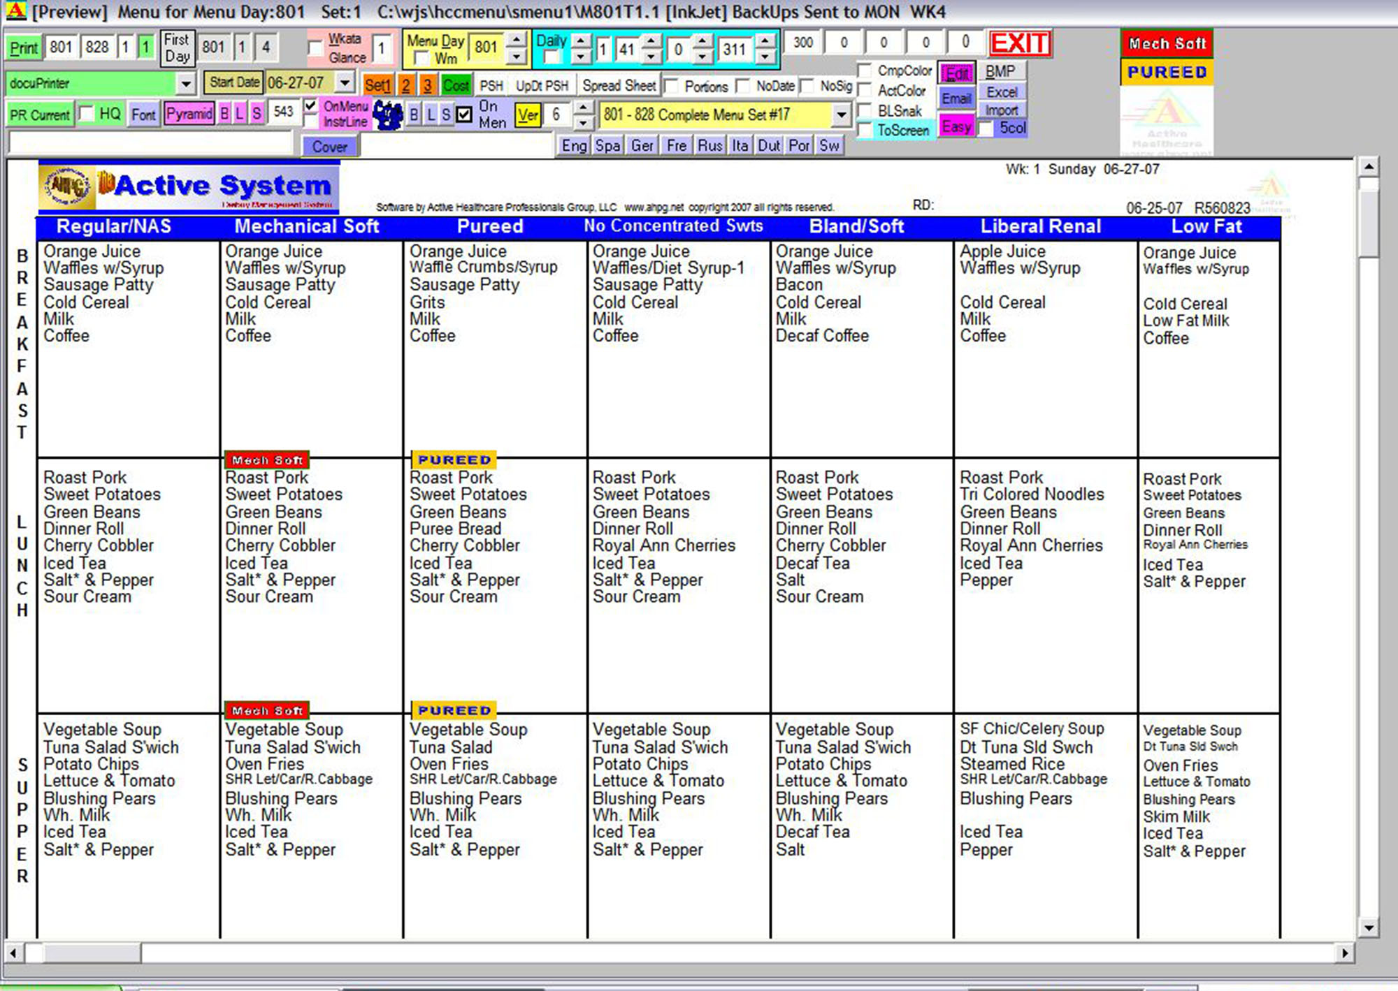Click the up arrow beside the 311 field
Image resolution: width=1398 pixels, height=991 pixels.
click(x=765, y=40)
